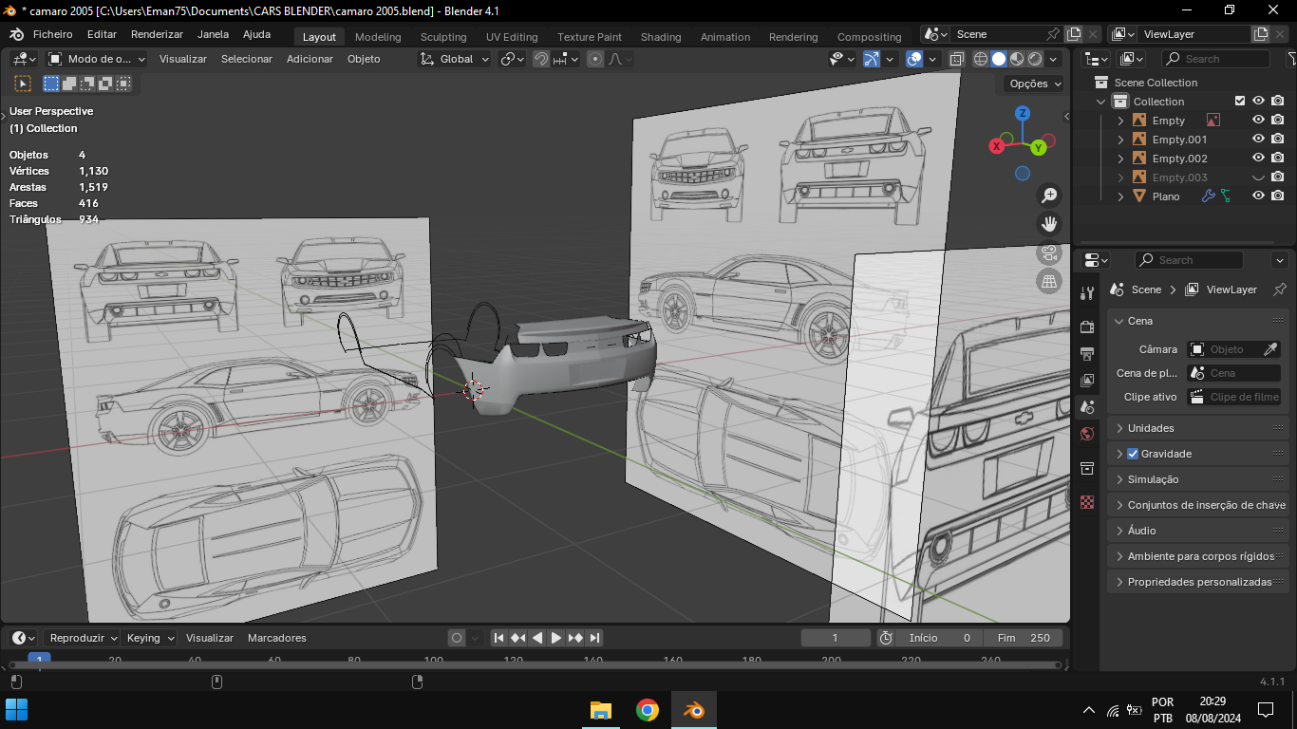The width and height of the screenshot is (1297, 729).
Task: Open the Output properties tab icon
Action: [x=1088, y=354]
